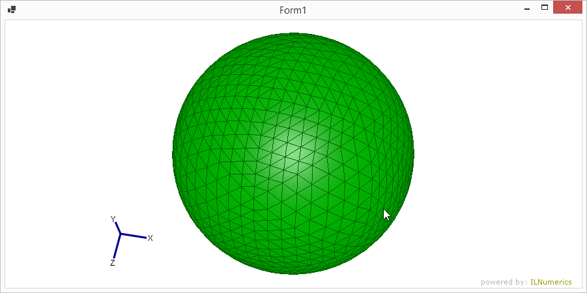Click the Z axis label

[x=112, y=263]
